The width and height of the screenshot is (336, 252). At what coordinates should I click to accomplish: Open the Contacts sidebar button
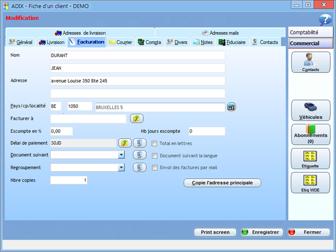click(310, 62)
